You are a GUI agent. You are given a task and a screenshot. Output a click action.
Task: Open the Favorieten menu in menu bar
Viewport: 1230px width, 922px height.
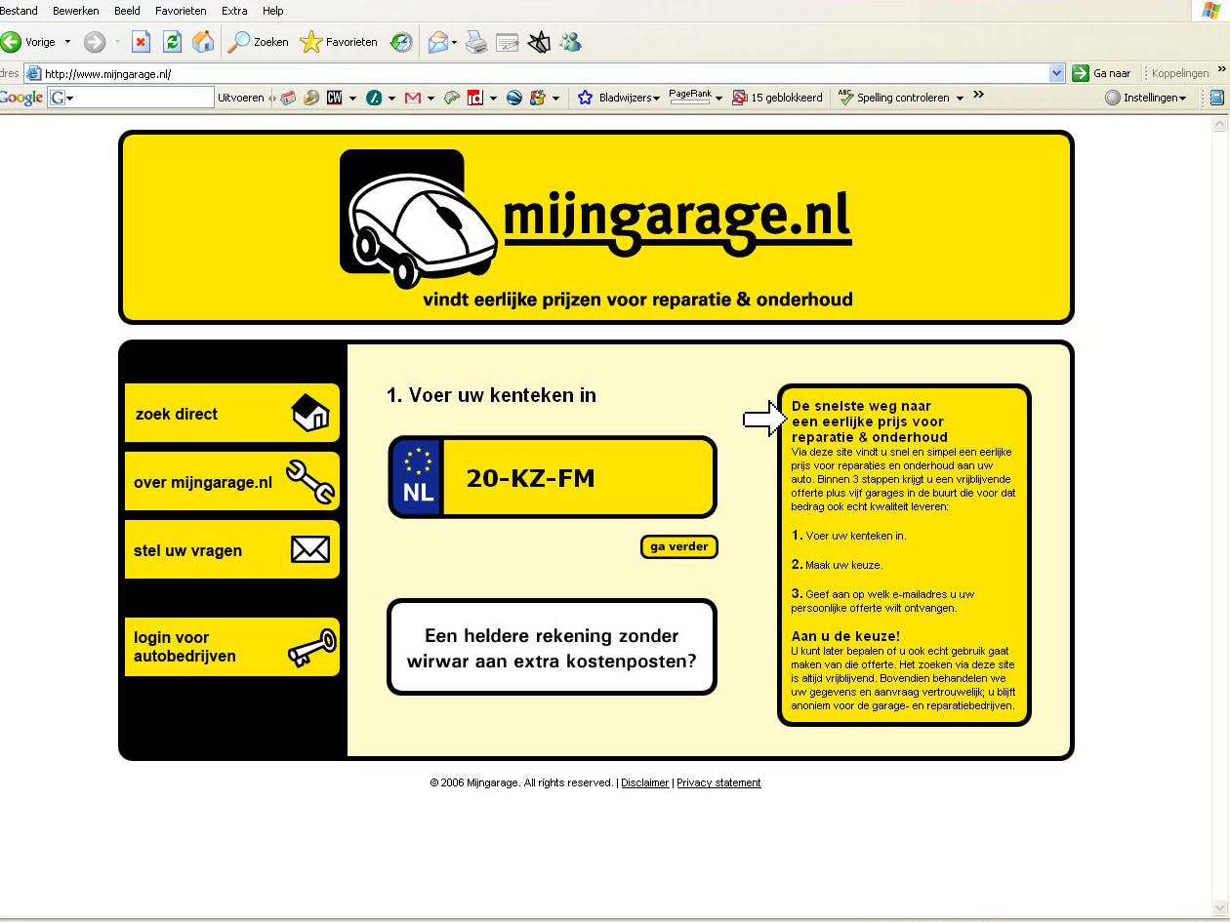[181, 11]
